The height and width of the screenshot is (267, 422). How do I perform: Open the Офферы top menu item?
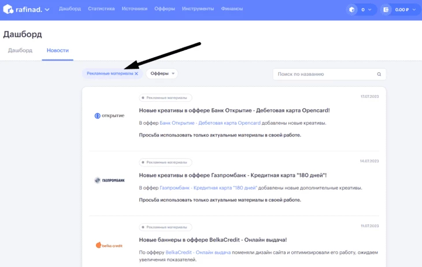[x=164, y=9]
